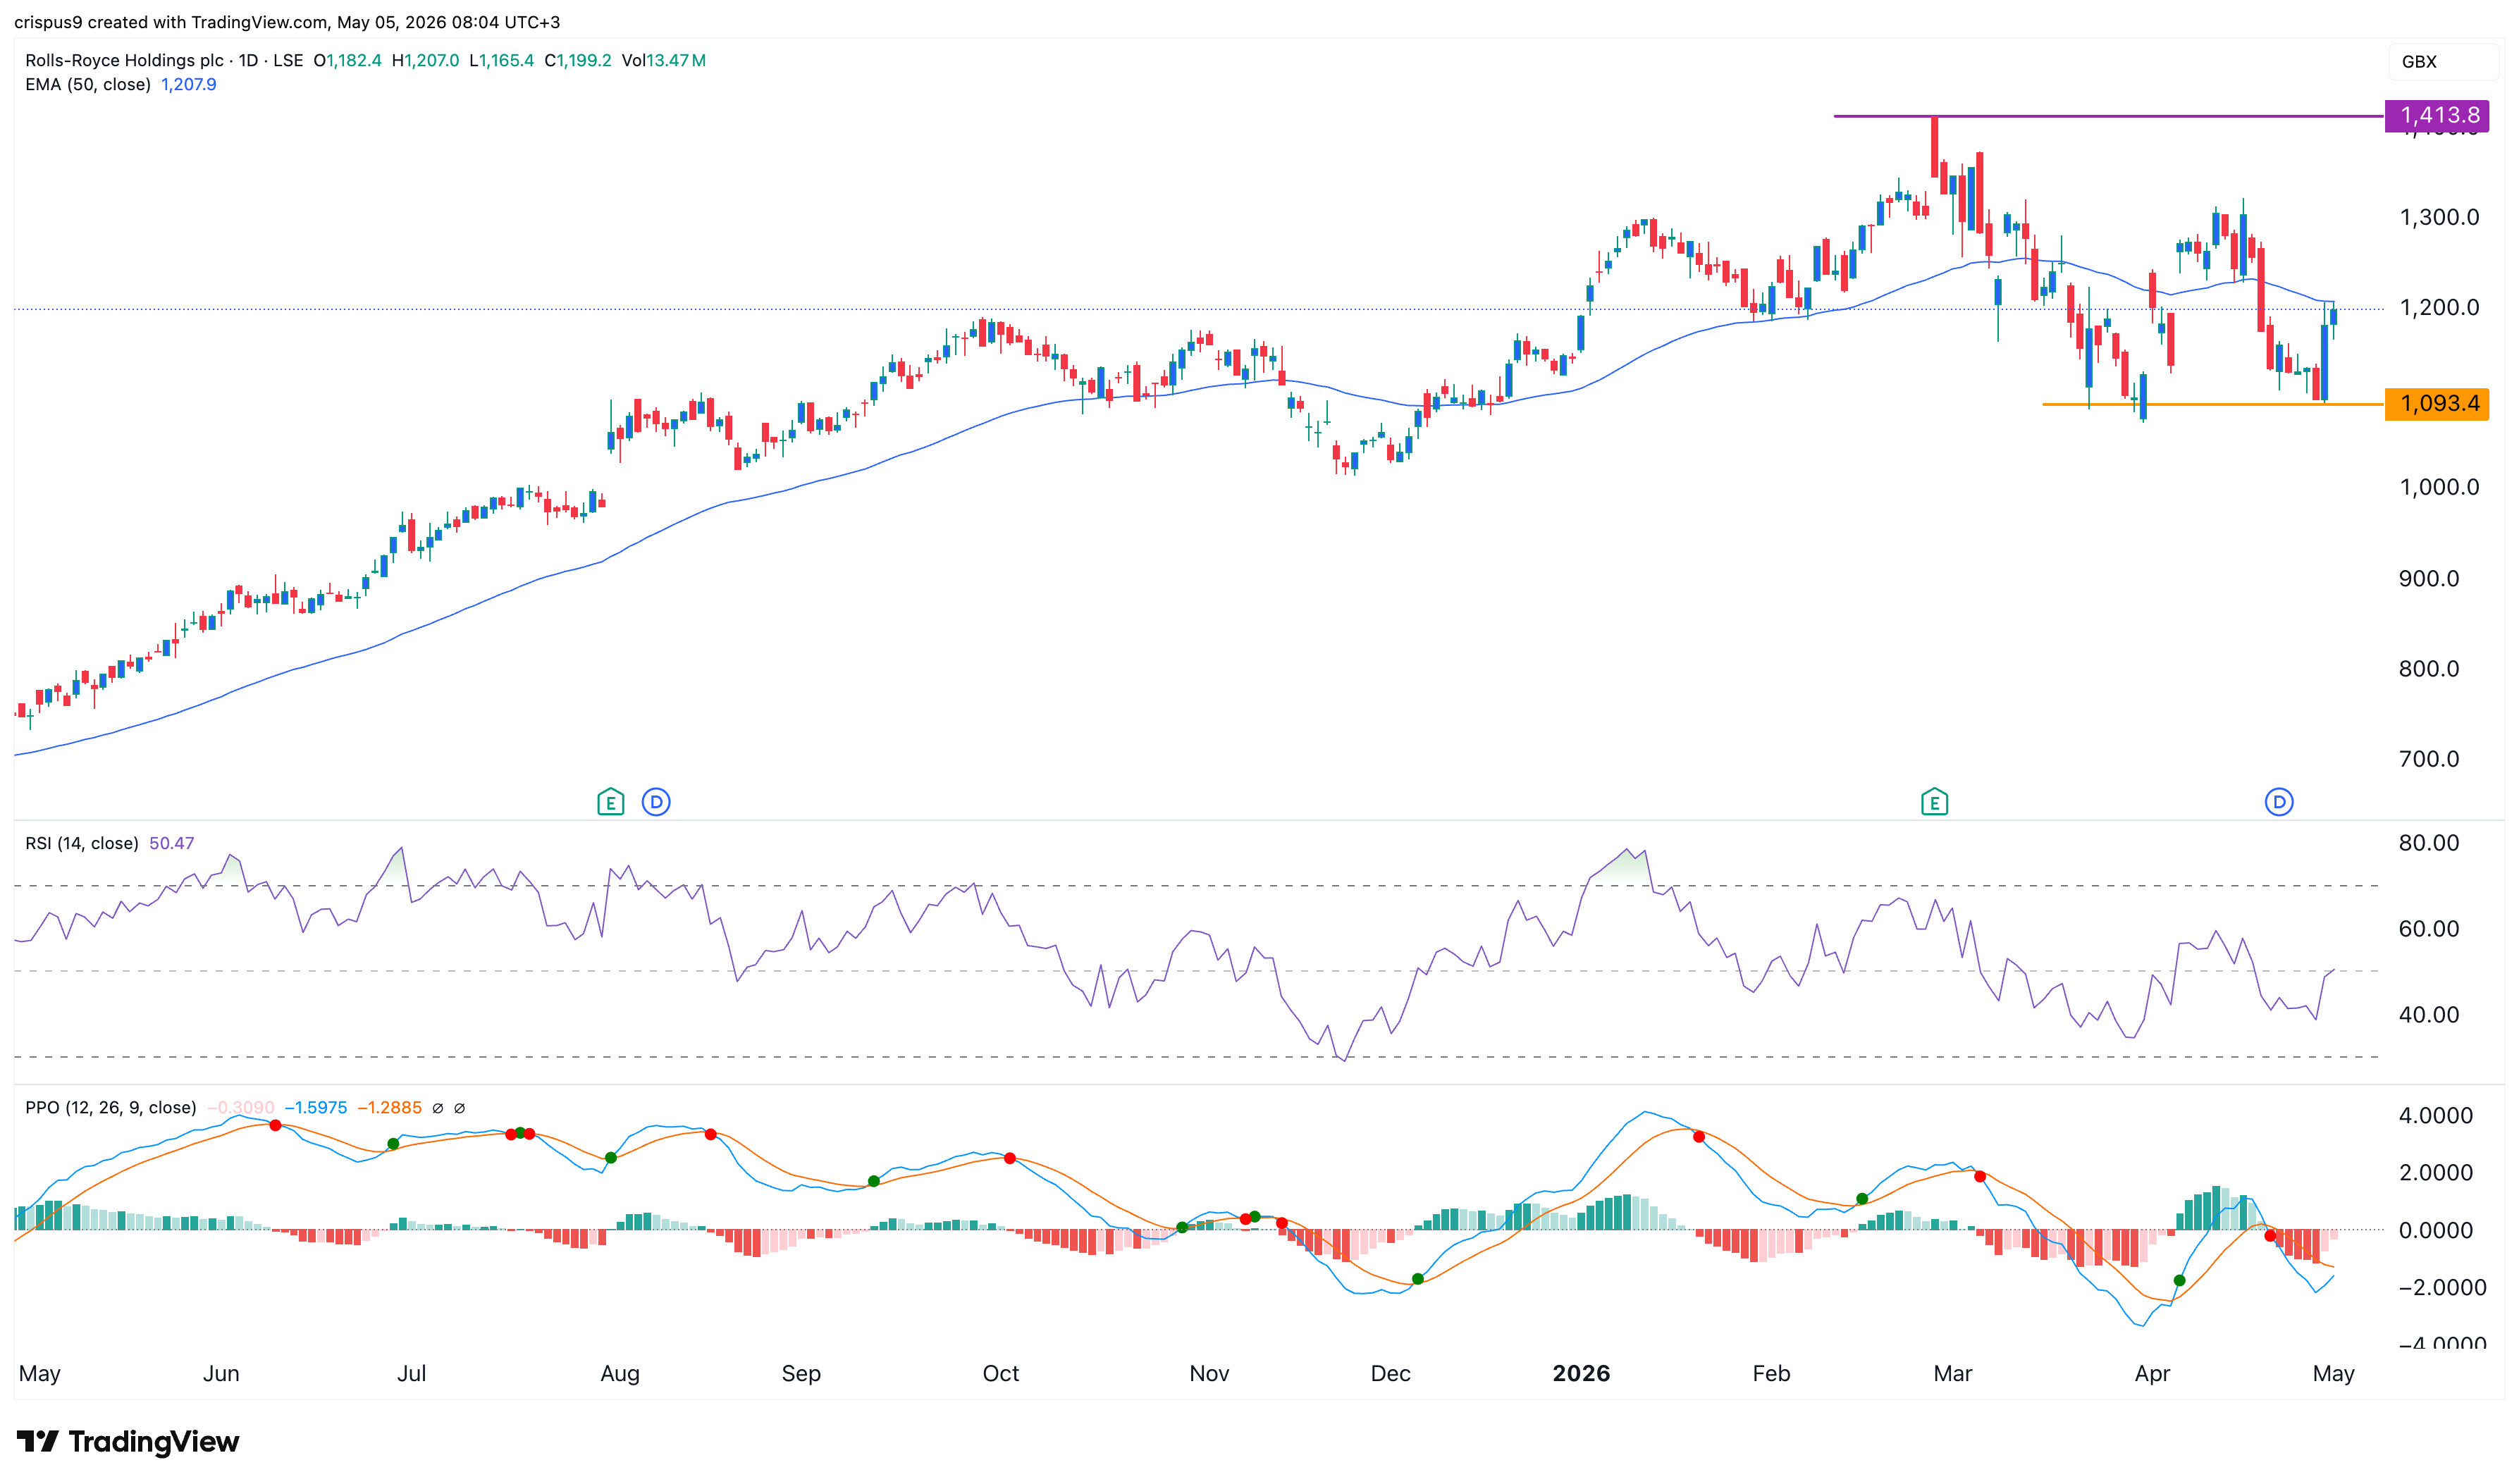Viewport: 2519px width, 1484px height.
Task: Click the Aug label on time axis
Action: click(620, 1375)
